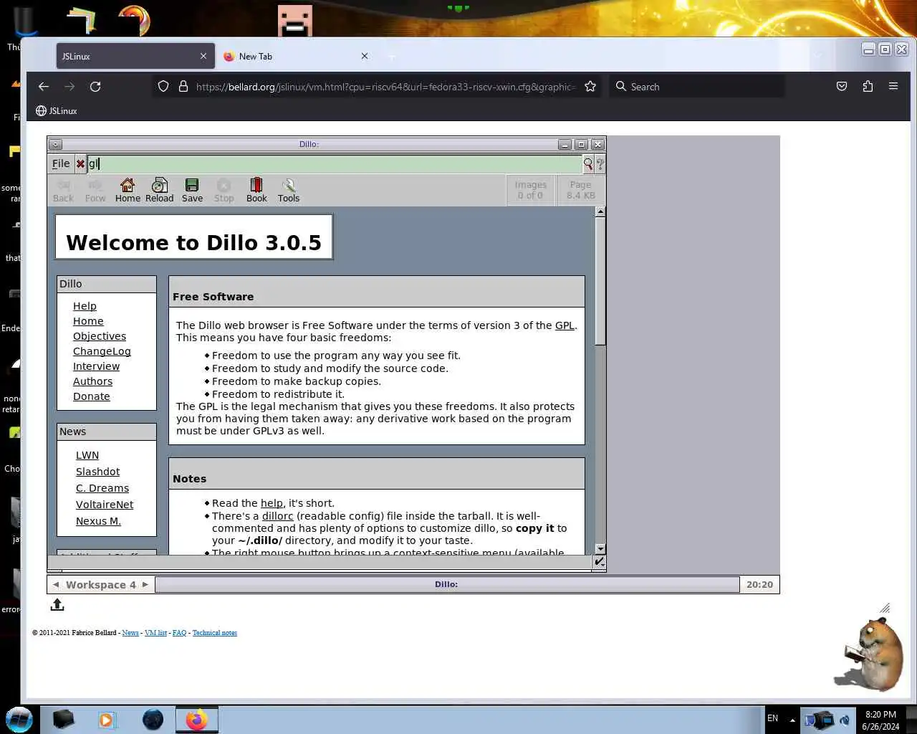
Task: Open the Objectives link
Action: 100,336
